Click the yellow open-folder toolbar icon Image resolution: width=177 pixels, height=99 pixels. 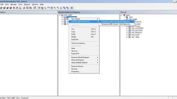point(1,8)
